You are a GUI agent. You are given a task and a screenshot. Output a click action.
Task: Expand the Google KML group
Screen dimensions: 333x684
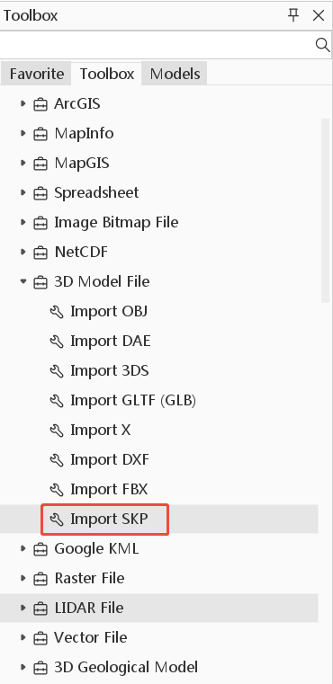[x=23, y=549]
